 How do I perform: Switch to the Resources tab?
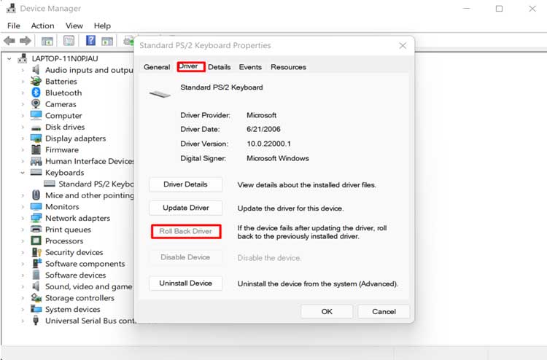click(288, 67)
